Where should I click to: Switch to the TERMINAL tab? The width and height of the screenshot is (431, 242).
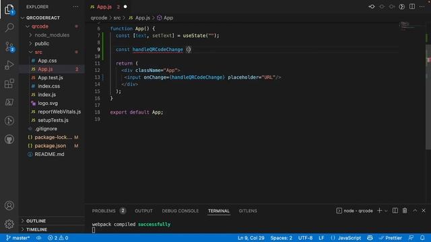pos(218,210)
